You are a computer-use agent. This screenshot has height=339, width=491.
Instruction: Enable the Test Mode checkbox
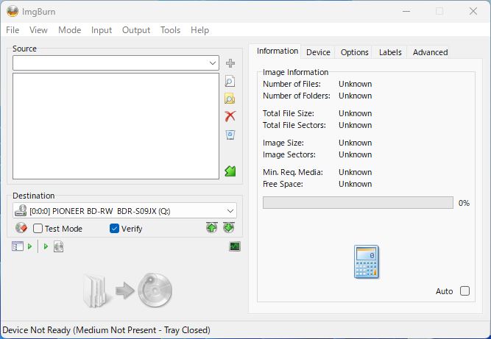coord(38,229)
